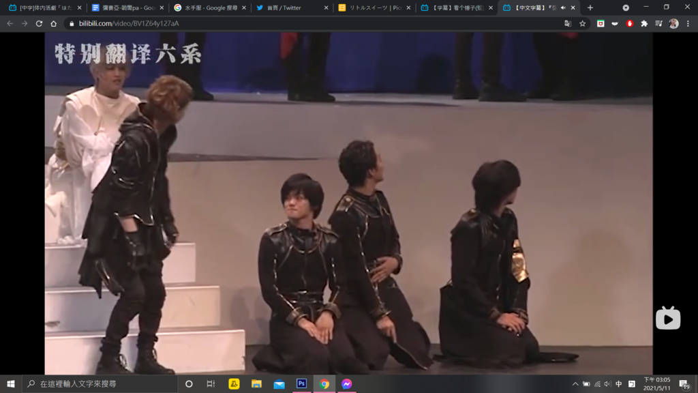Open the red square extension icon
Screen dimensions: 698x393
tap(601, 24)
